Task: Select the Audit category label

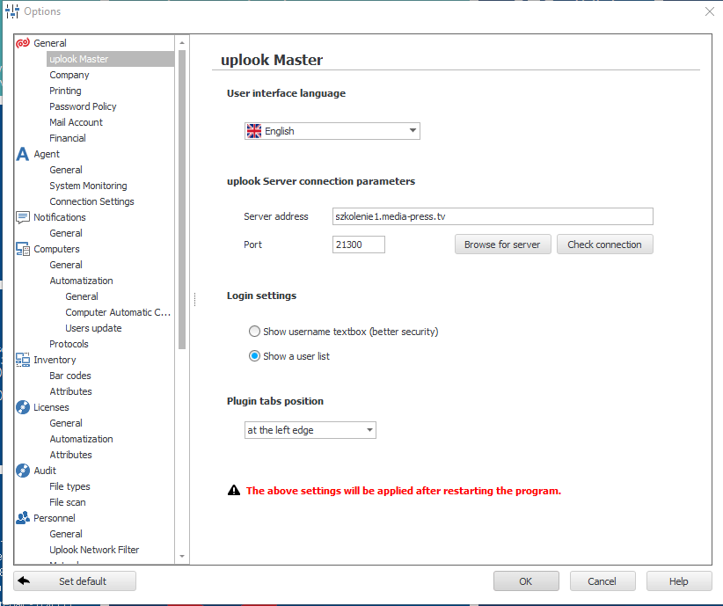Action: [45, 471]
